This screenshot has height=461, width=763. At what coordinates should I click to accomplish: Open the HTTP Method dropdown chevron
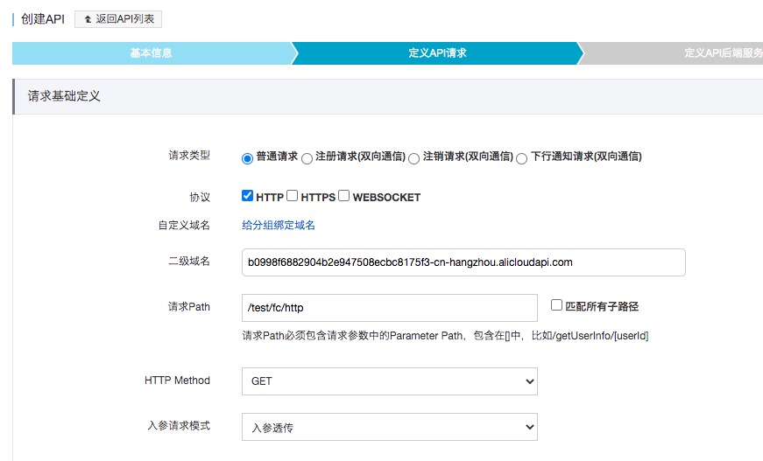point(529,381)
